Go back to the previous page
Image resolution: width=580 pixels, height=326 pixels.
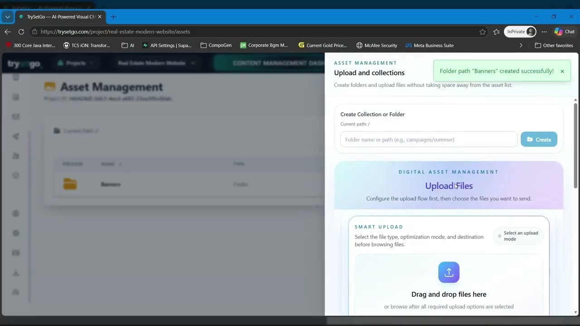point(8,32)
